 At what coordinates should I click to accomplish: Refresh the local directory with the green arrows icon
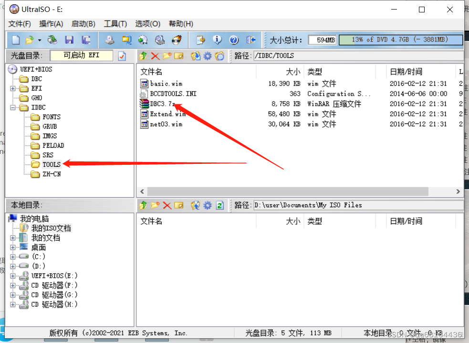coord(220,205)
